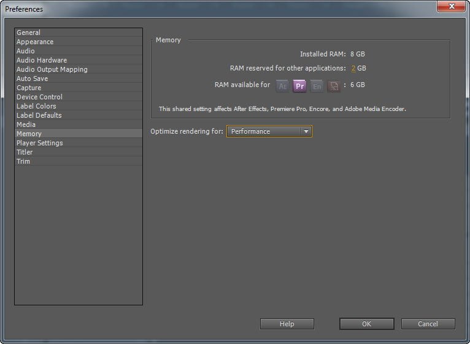Viewport: 470px width, 344px height.
Task: Click the shared setting note text
Action: pyautogui.click(x=282, y=109)
